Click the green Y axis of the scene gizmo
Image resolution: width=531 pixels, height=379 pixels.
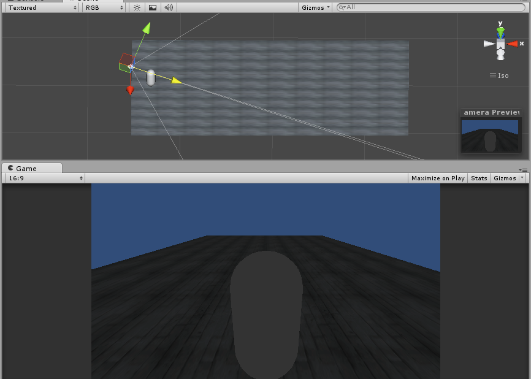500,29
